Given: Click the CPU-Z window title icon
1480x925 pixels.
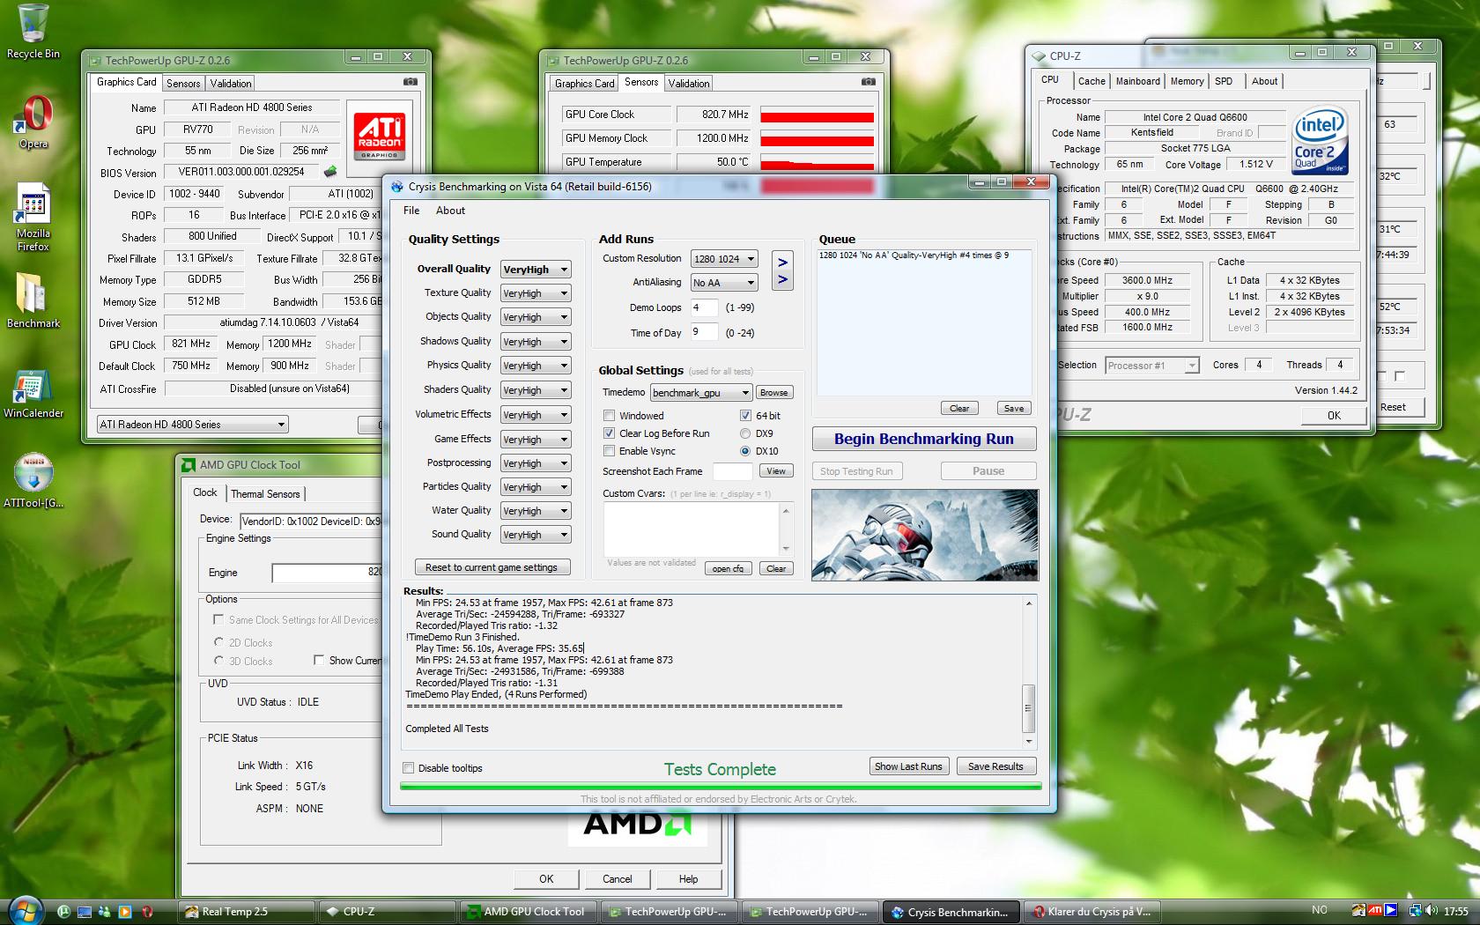Looking at the screenshot, I should coord(1038,55).
